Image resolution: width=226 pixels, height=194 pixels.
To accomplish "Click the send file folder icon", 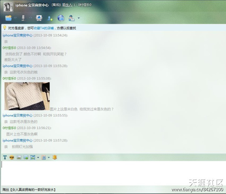I will 8,18.
